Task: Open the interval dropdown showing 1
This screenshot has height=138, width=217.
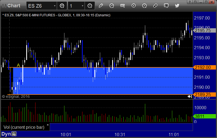Action: pos(82,6)
